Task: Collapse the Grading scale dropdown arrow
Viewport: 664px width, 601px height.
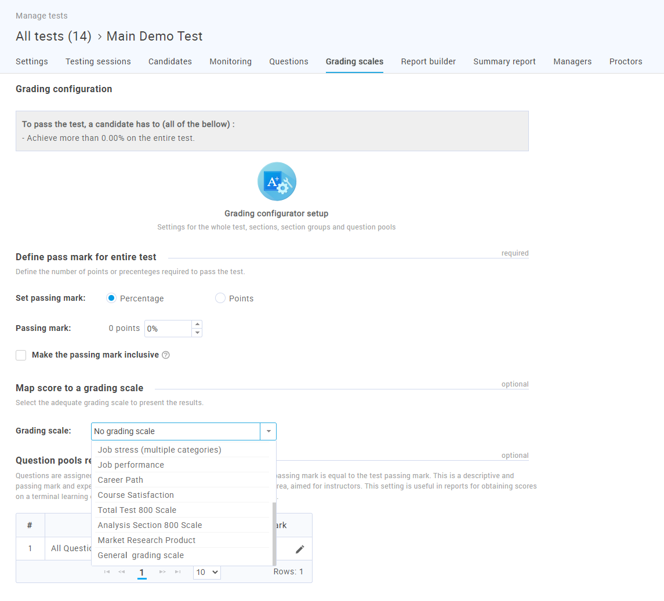Action: click(x=268, y=432)
